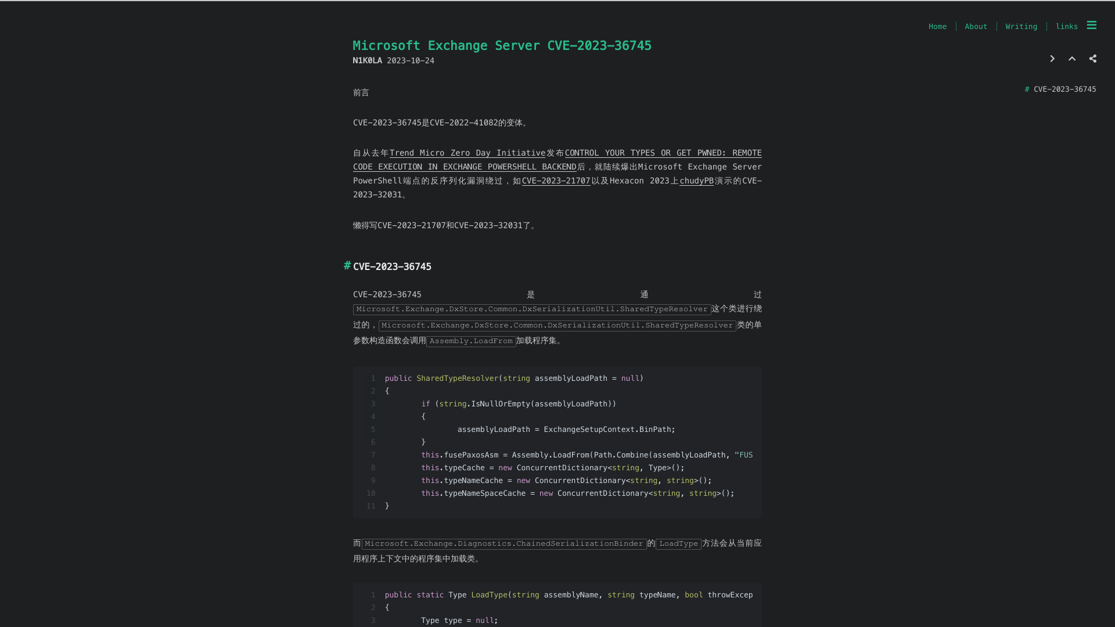Open the hamburger menu icon
1115x627 pixels.
coord(1092,26)
